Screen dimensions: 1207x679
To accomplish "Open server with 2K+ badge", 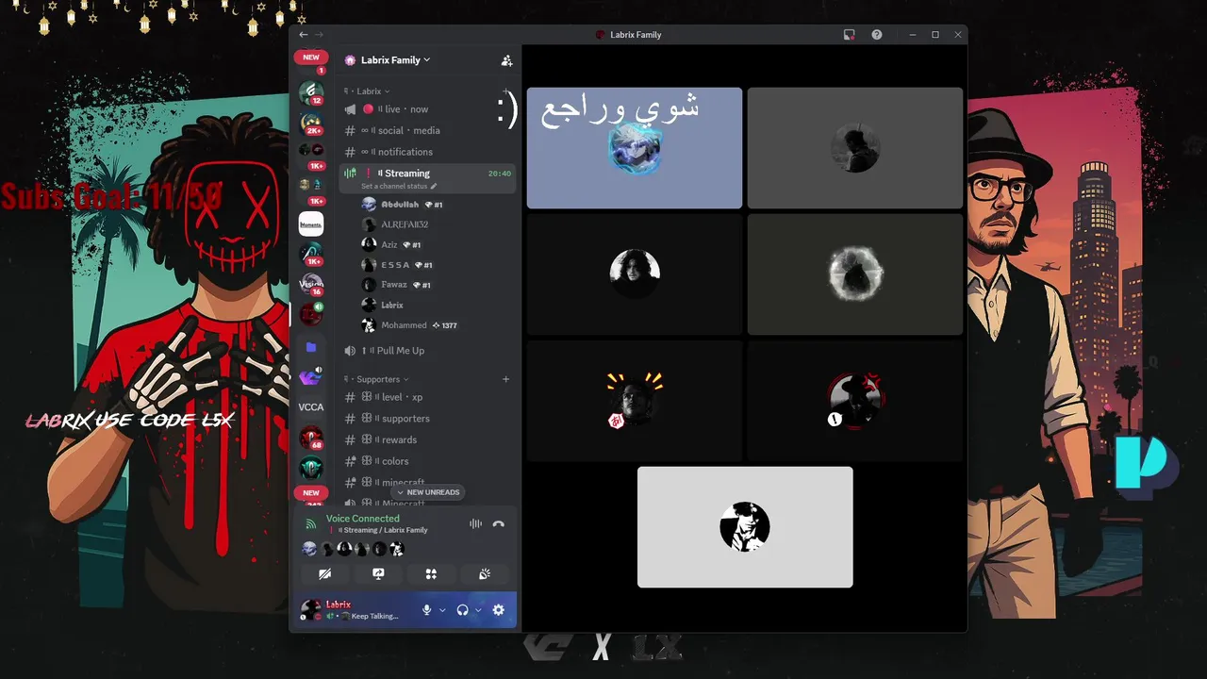I will (x=311, y=124).
